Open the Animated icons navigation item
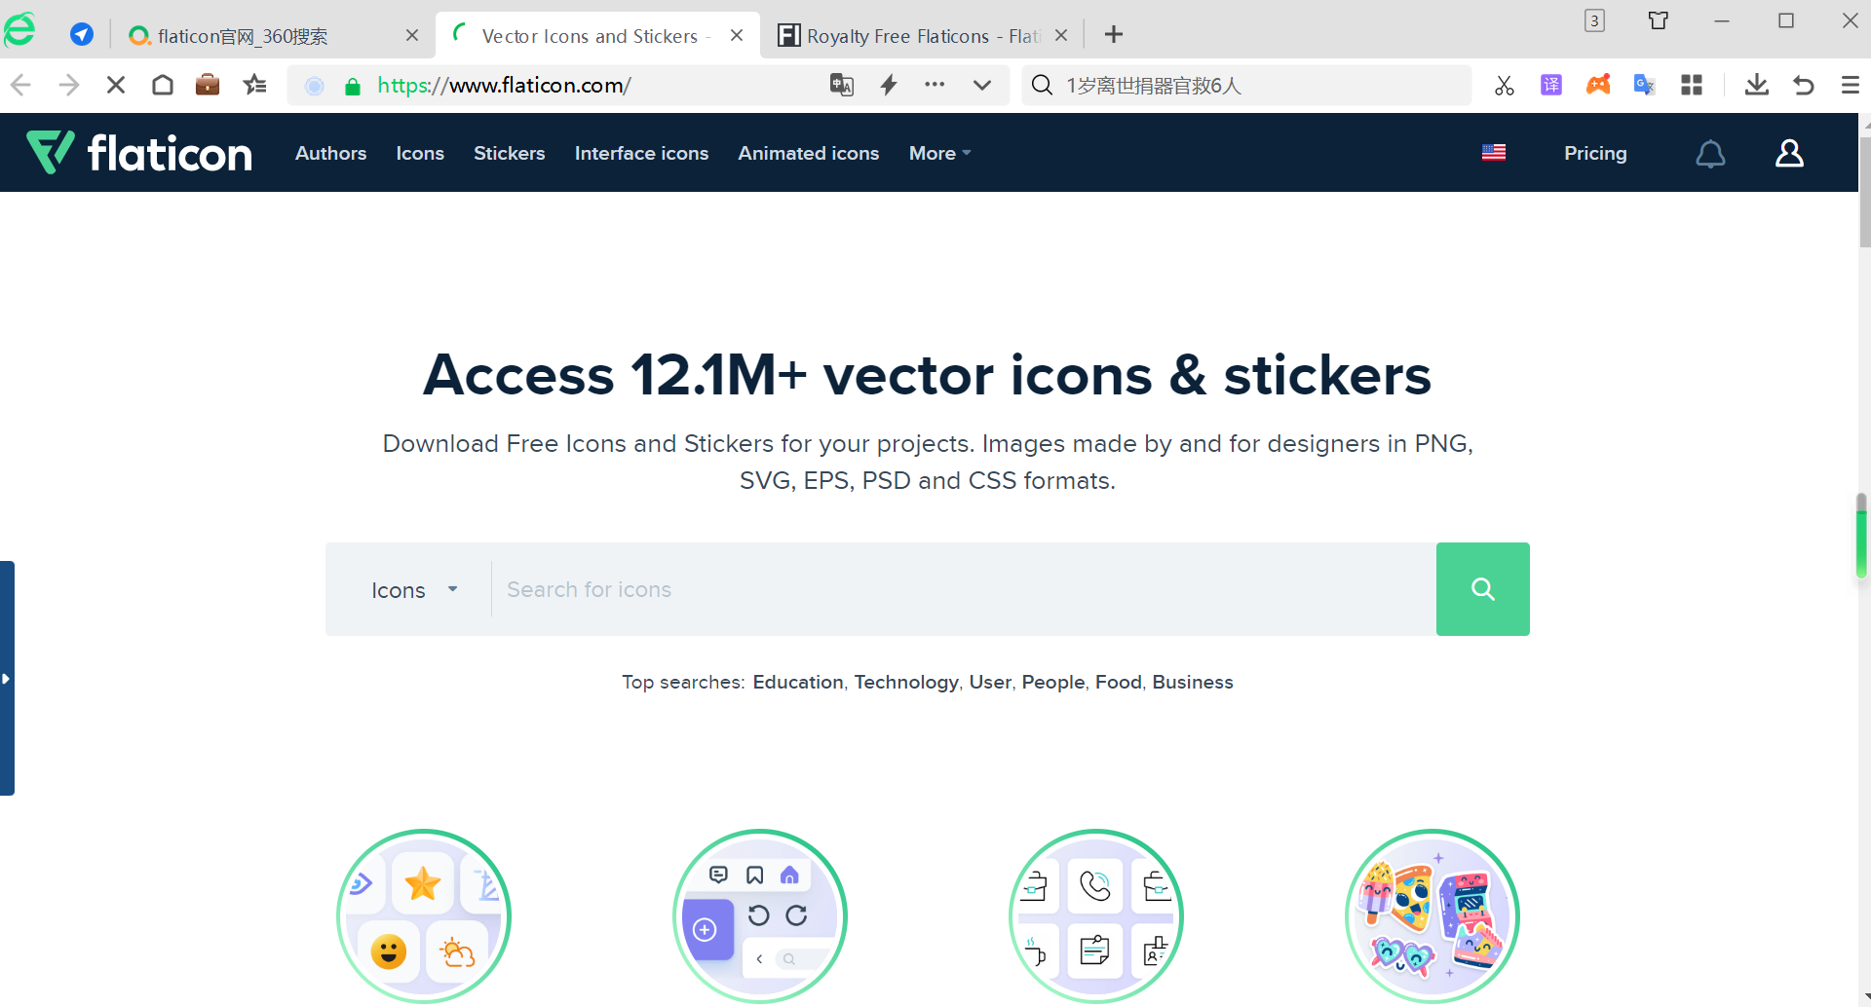The image size is (1871, 1007). (x=809, y=154)
